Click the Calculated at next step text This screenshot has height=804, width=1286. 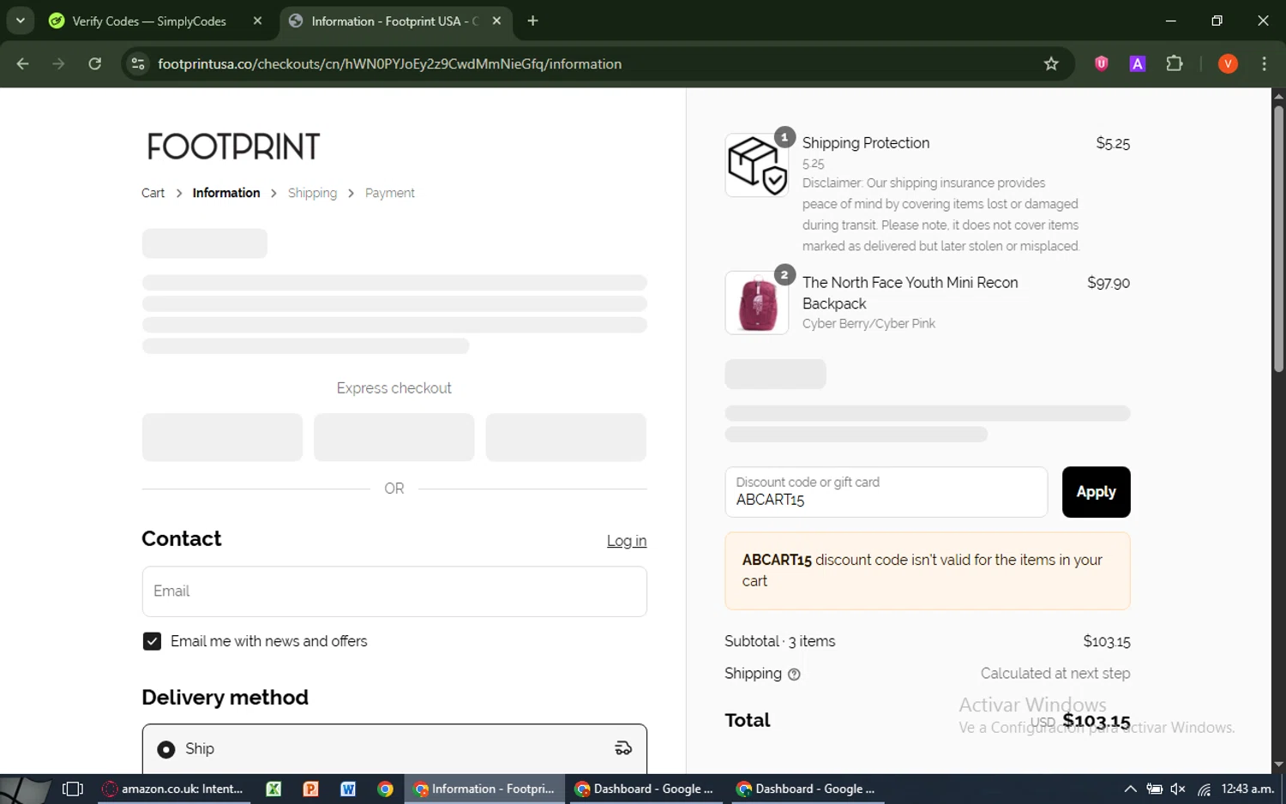(x=1055, y=674)
